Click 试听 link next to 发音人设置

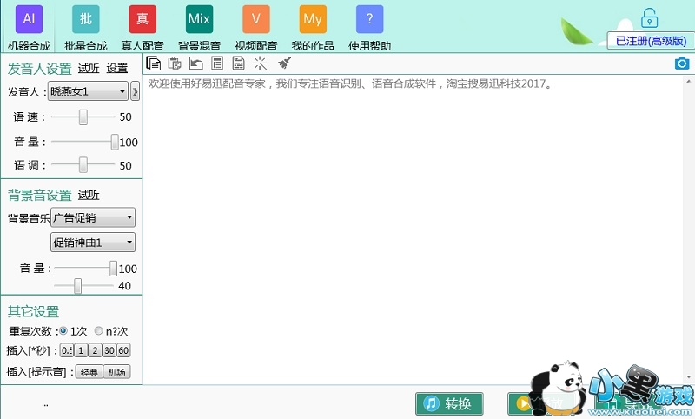click(89, 69)
